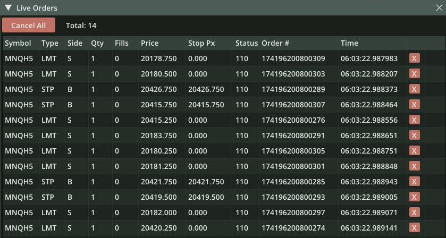
Task: Cancel order 174196200800301 with its X button
Action: point(415,166)
